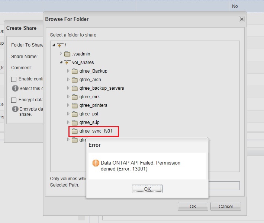The width and height of the screenshot is (264, 223).
Task: Click the vol_shares volume icon
Action: [67, 63]
